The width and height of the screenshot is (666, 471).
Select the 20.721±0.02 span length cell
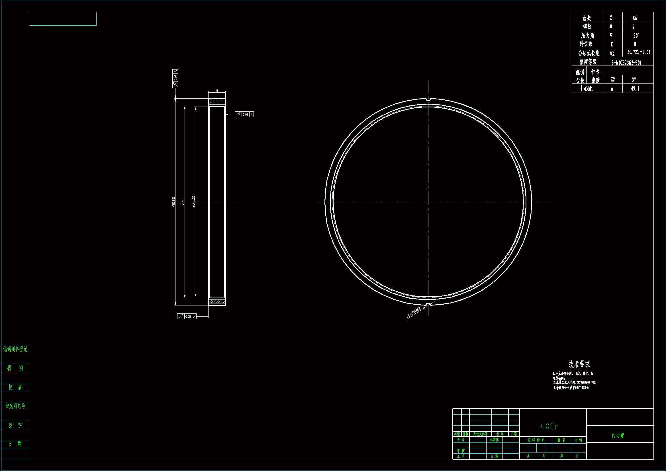click(x=638, y=52)
